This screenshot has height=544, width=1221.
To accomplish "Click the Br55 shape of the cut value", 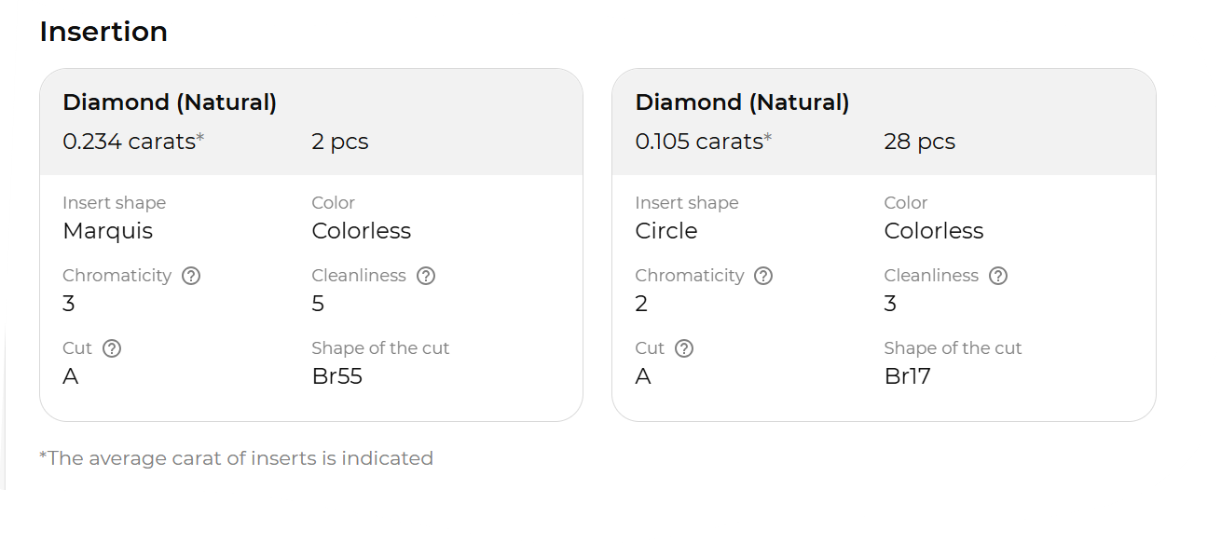I will pyautogui.click(x=336, y=376).
